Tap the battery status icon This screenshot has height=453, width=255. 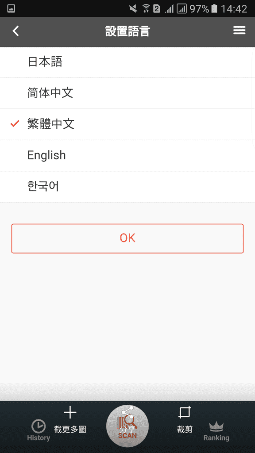(x=214, y=9)
